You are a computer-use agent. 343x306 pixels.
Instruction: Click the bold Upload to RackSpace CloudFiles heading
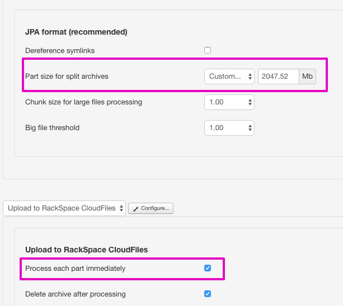(86, 250)
